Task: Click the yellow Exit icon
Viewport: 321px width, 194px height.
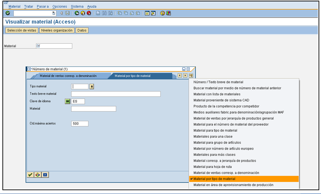Action: 83,13
